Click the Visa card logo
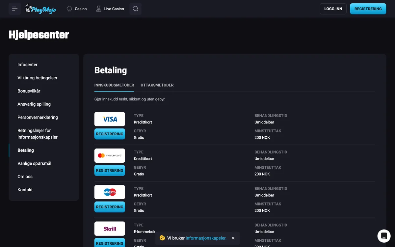 110,119
